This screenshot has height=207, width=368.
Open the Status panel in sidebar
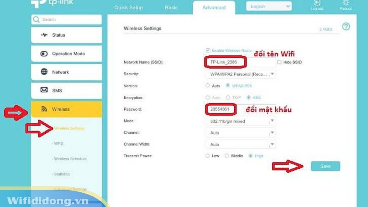tap(59, 35)
